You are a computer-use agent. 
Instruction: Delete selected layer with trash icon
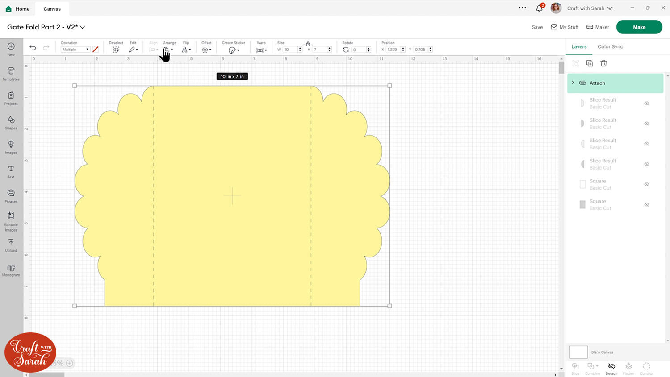pos(603,63)
